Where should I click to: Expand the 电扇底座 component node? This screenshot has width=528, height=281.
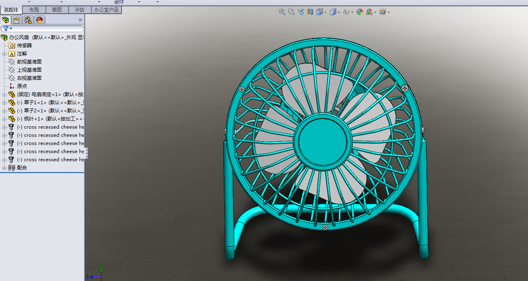tap(4, 94)
